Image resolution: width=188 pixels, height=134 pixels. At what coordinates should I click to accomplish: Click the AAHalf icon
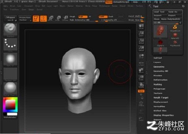141,49
